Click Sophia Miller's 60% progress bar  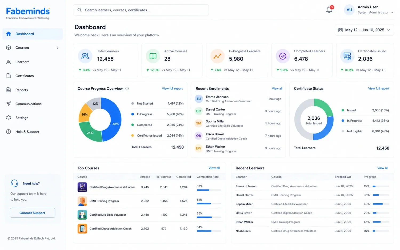(381, 204)
